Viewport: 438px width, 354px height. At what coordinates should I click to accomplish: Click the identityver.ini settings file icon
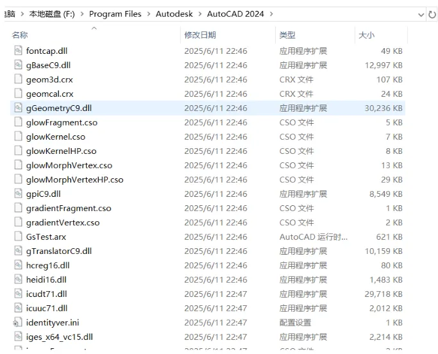(x=17, y=322)
